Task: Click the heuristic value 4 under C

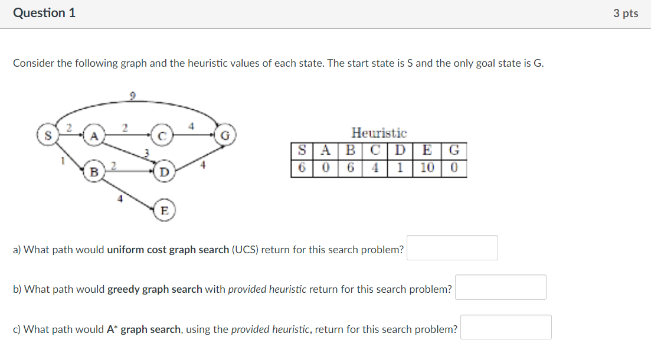Action: (x=375, y=168)
